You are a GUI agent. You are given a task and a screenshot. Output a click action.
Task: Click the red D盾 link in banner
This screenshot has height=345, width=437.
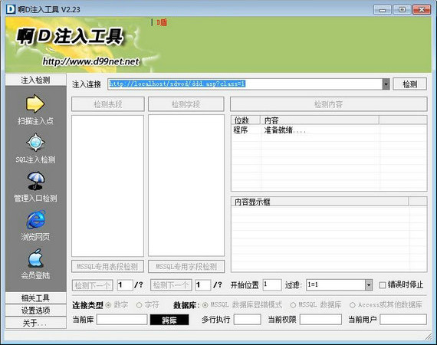[x=162, y=22]
